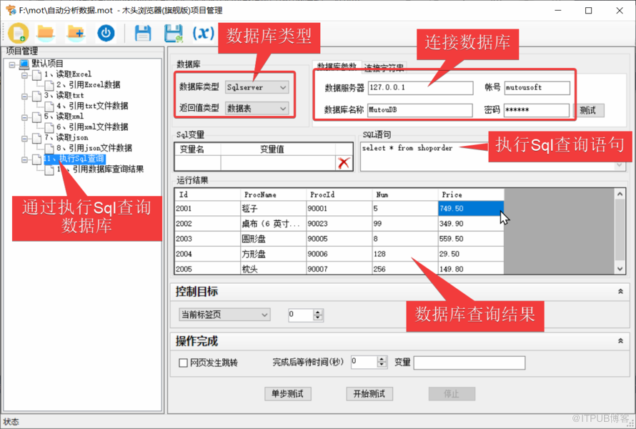Toggle the 网页发生跳转 checkbox
Image resolution: width=636 pixels, height=429 pixels.
coord(184,363)
